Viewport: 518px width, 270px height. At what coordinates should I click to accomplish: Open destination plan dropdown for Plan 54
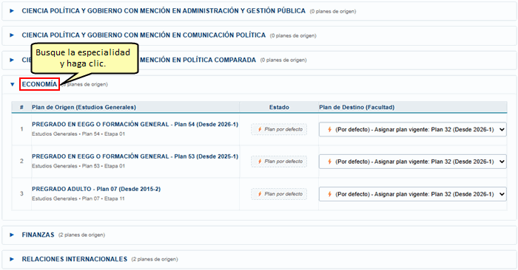click(413, 129)
